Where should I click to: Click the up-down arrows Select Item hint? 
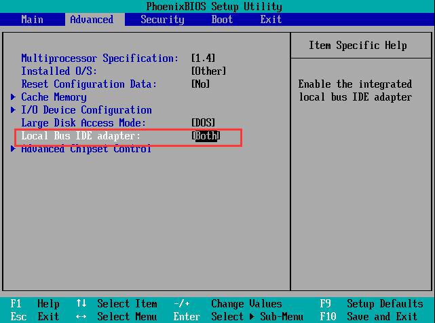pos(117,304)
